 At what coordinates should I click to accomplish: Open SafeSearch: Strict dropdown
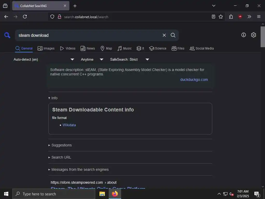pos(130,59)
